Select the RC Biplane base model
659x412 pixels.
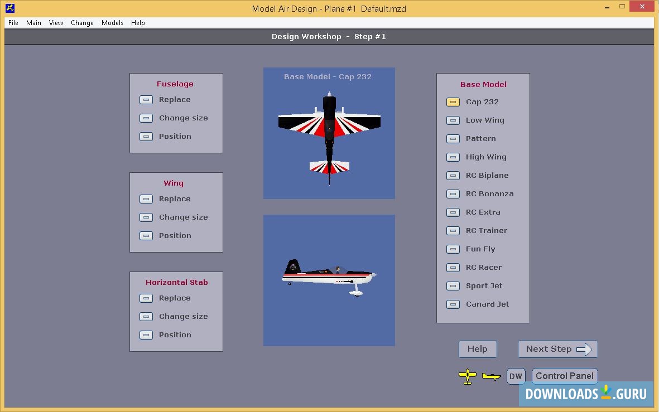click(x=453, y=175)
